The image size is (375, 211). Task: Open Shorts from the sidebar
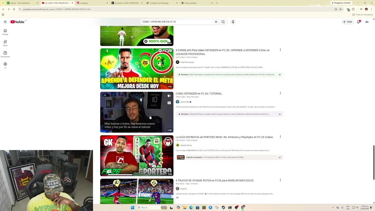[x=5, y=43]
